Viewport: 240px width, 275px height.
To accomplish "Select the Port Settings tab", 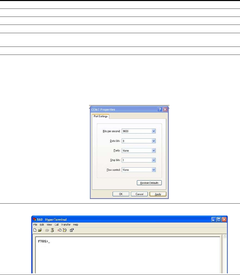I will click(100, 116).
